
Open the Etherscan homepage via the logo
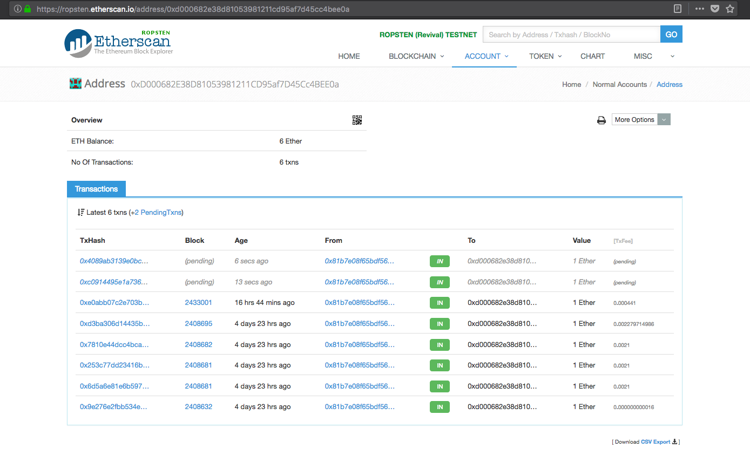click(x=118, y=43)
